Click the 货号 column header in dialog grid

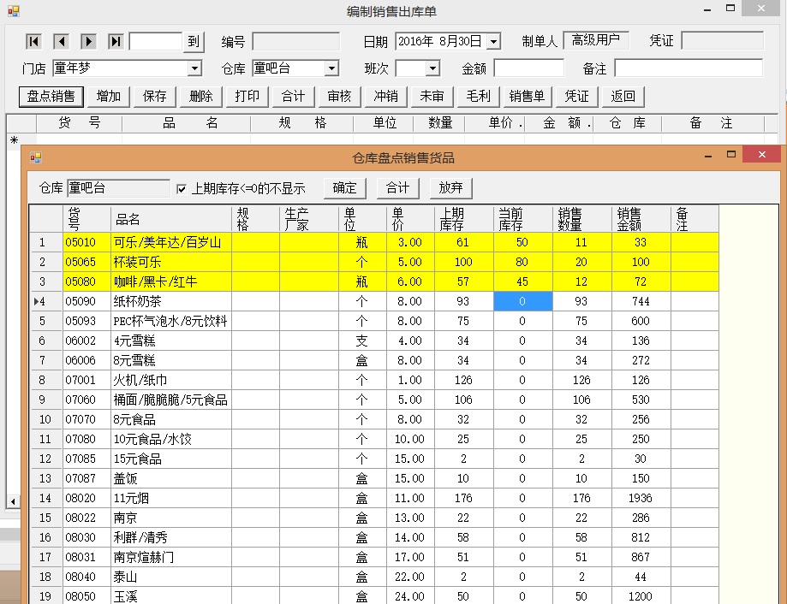click(86, 219)
